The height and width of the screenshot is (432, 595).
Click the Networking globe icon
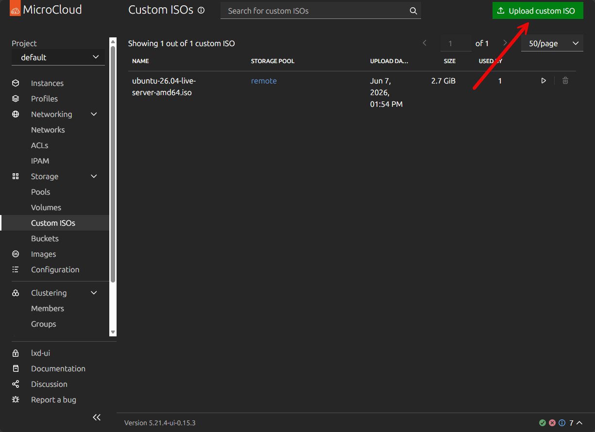tap(16, 114)
